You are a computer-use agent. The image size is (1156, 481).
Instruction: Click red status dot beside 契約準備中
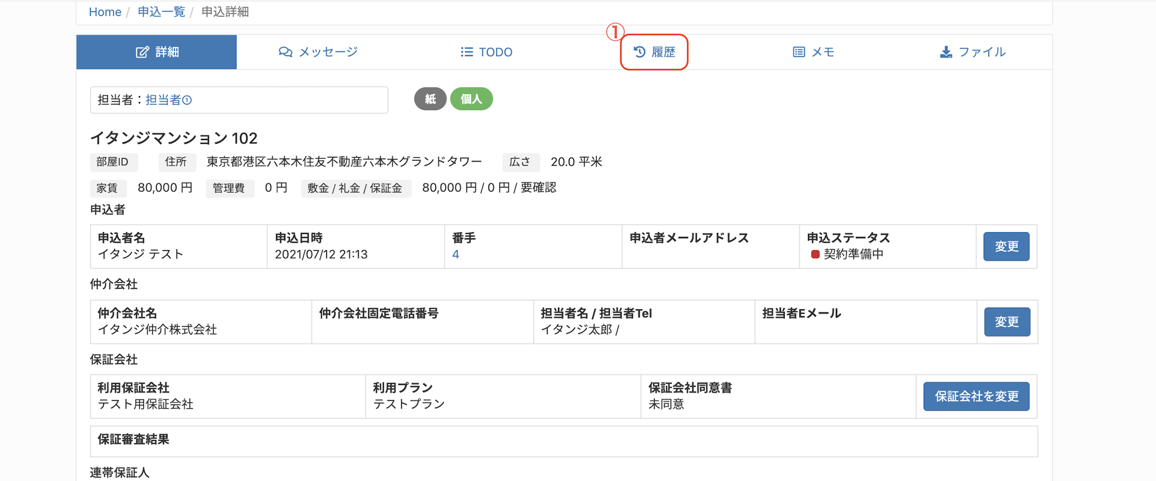point(815,254)
